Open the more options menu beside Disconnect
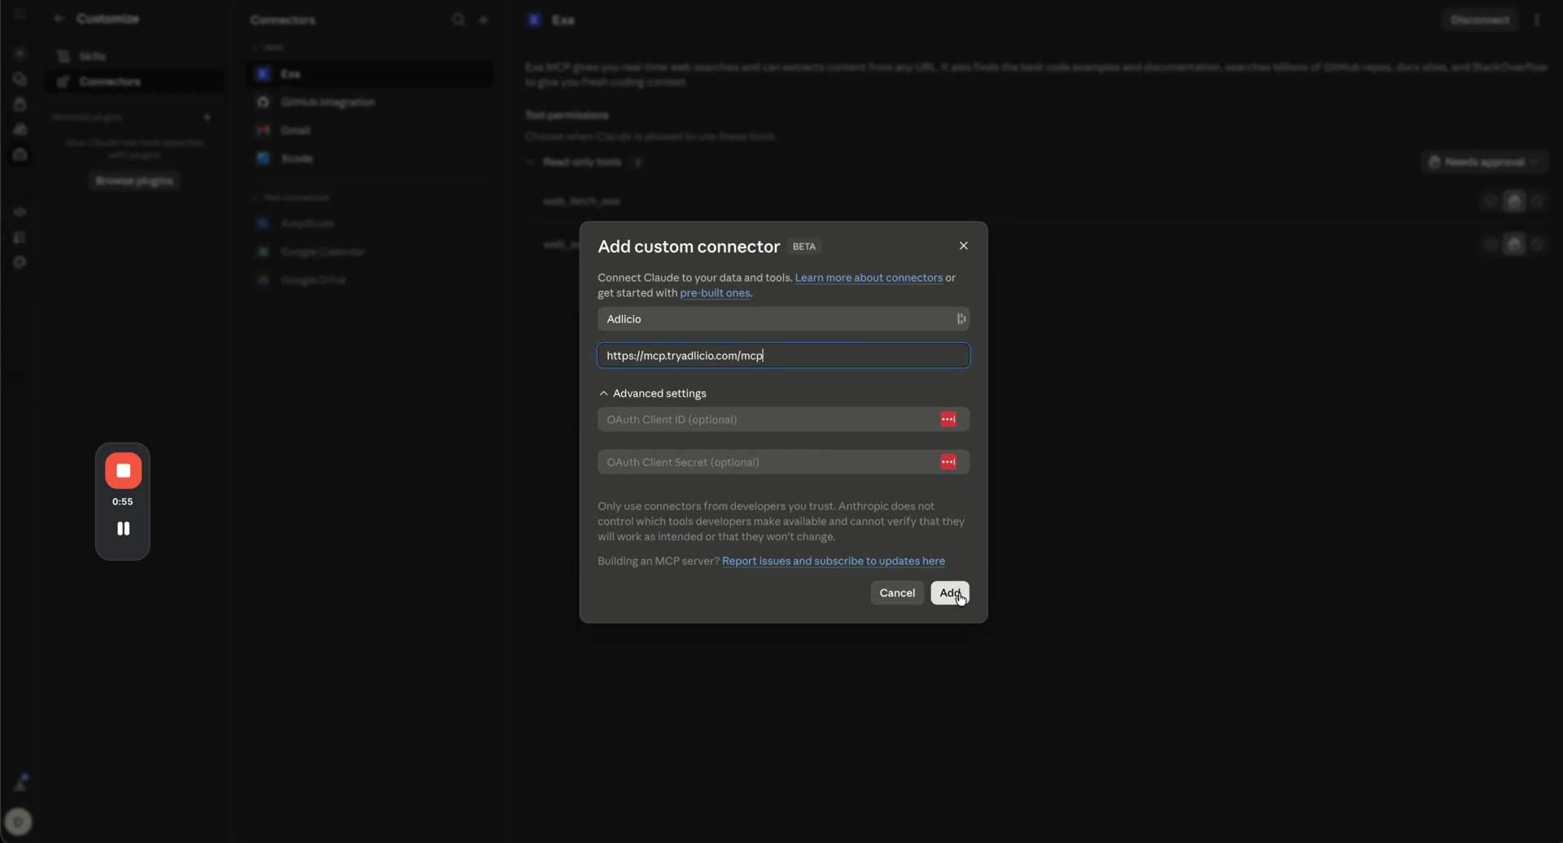 (1537, 20)
